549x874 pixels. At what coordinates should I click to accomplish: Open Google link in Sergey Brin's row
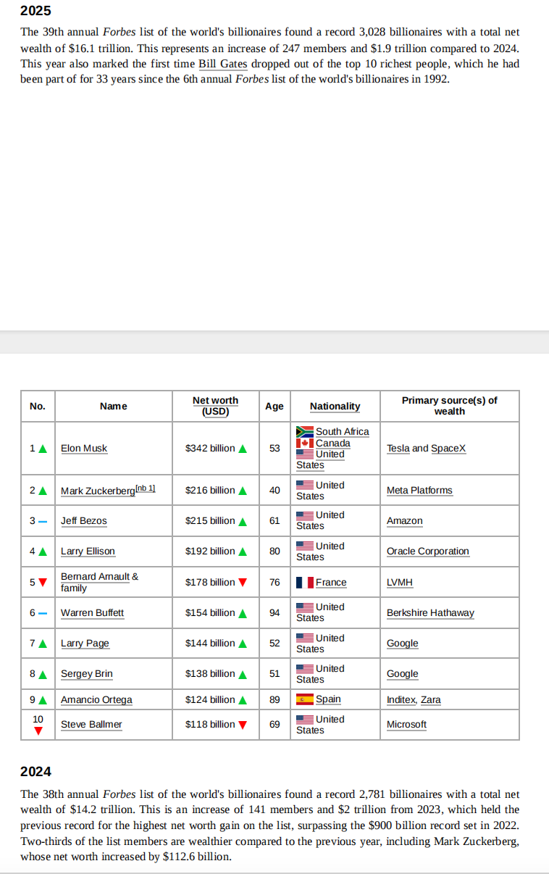pyautogui.click(x=403, y=673)
